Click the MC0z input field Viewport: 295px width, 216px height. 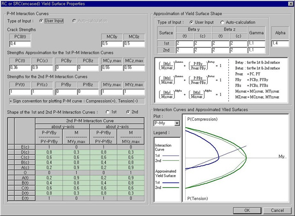coord(133,44)
